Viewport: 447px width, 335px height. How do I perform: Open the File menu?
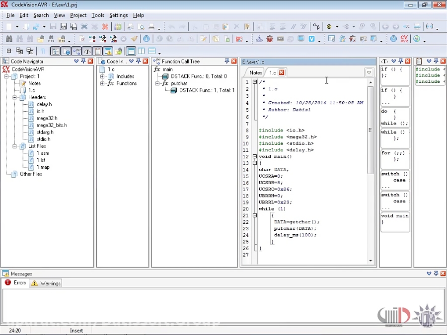[10, 15]
